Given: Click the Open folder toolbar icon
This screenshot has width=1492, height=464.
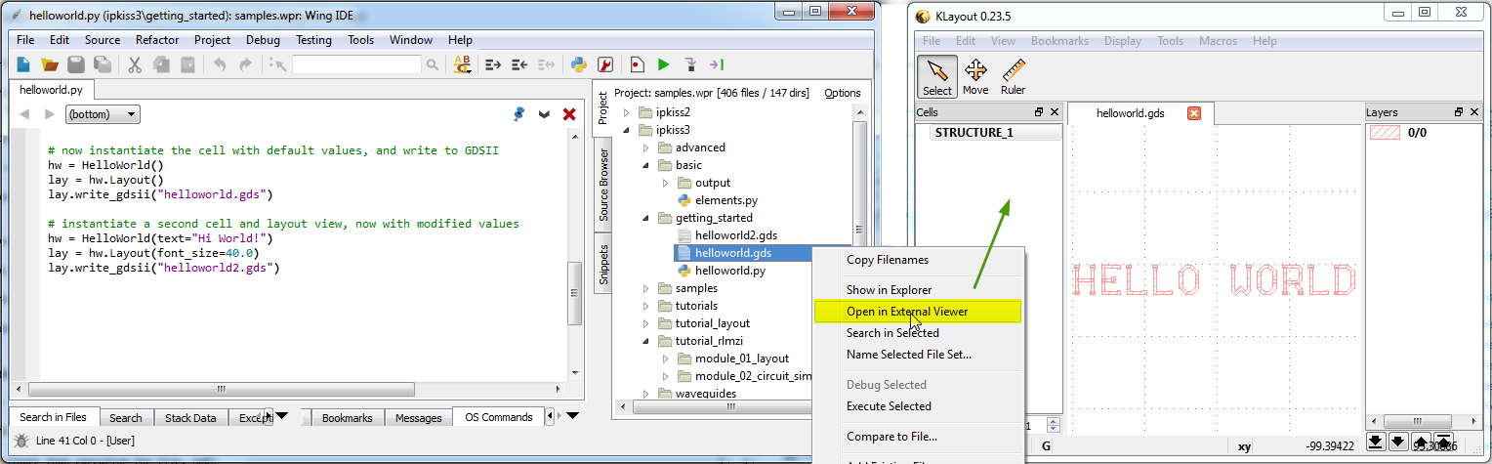Looking at the screenshot, I should (49, 64).
